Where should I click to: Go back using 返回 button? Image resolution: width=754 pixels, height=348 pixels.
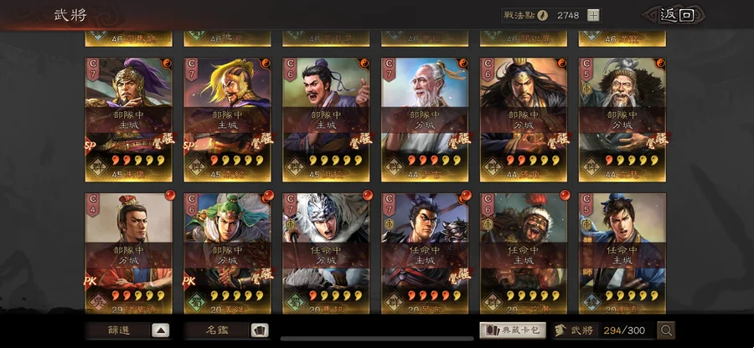(676, 15)
